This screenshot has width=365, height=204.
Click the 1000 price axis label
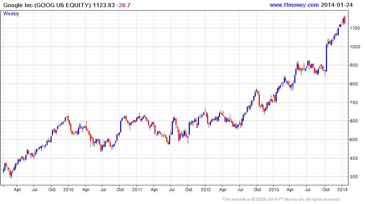[355, 47]
